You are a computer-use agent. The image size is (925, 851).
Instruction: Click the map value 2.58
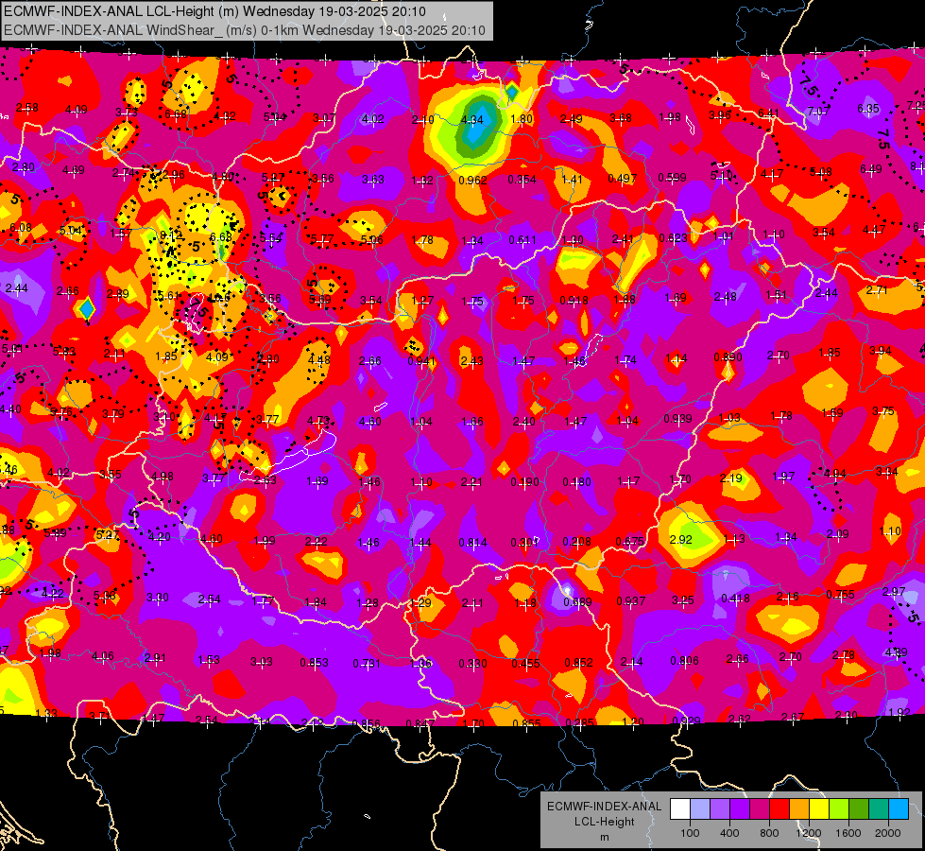point(27,108)
